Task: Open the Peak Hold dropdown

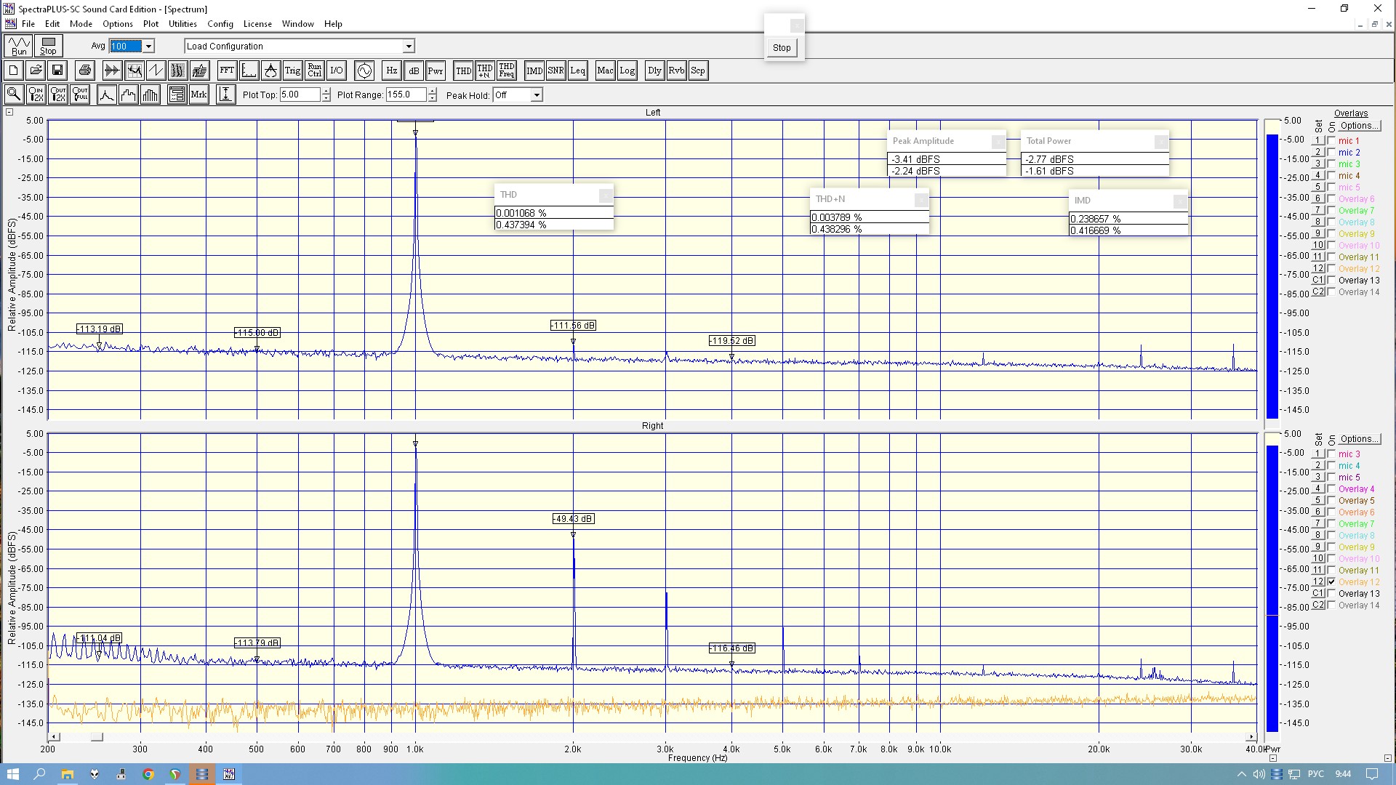Action: coord(537,95)
